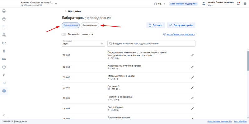
Task: Open the hospital bed icon in sidebar
Action: point(4,59)
